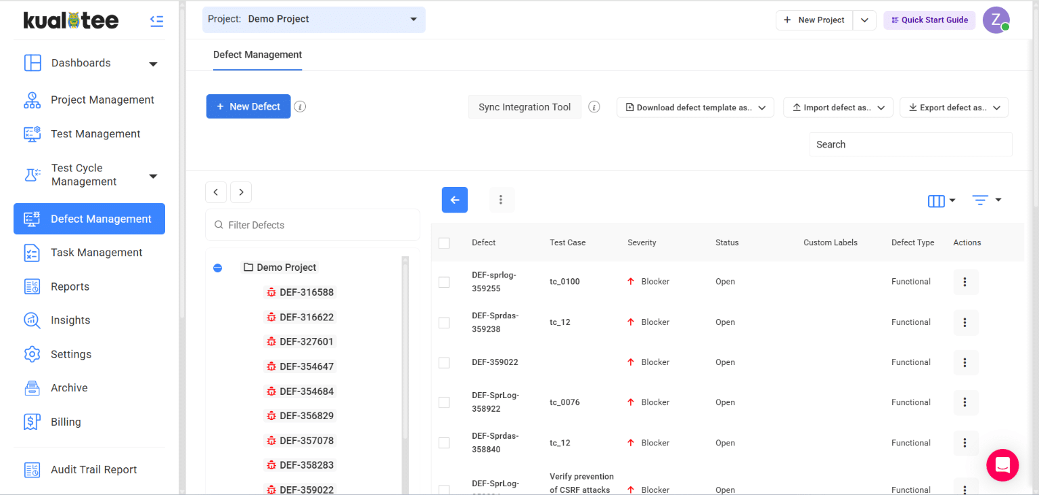The height and width of the screenshot is (495, 1039).
Task: Select the checkbox for DEF-Sprdas-359238
Action: (444, 323)
